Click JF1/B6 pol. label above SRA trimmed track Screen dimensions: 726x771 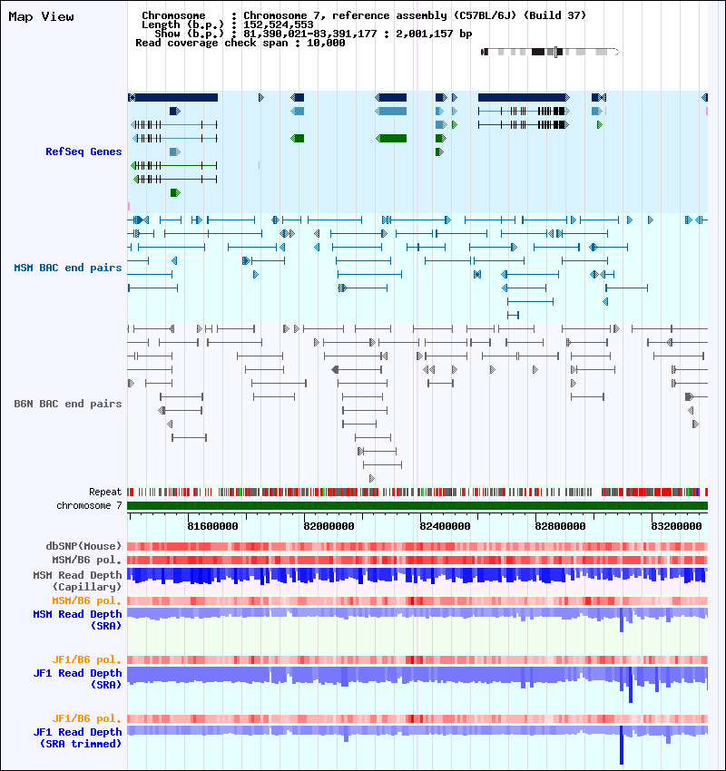pos(86,718)
